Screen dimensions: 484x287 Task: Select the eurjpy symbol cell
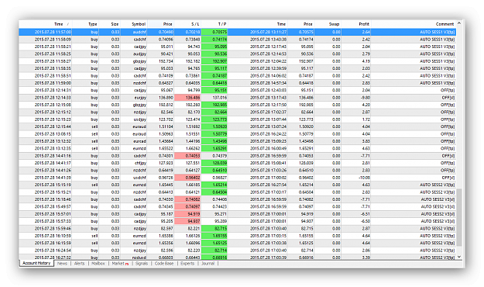click(140, 98)
